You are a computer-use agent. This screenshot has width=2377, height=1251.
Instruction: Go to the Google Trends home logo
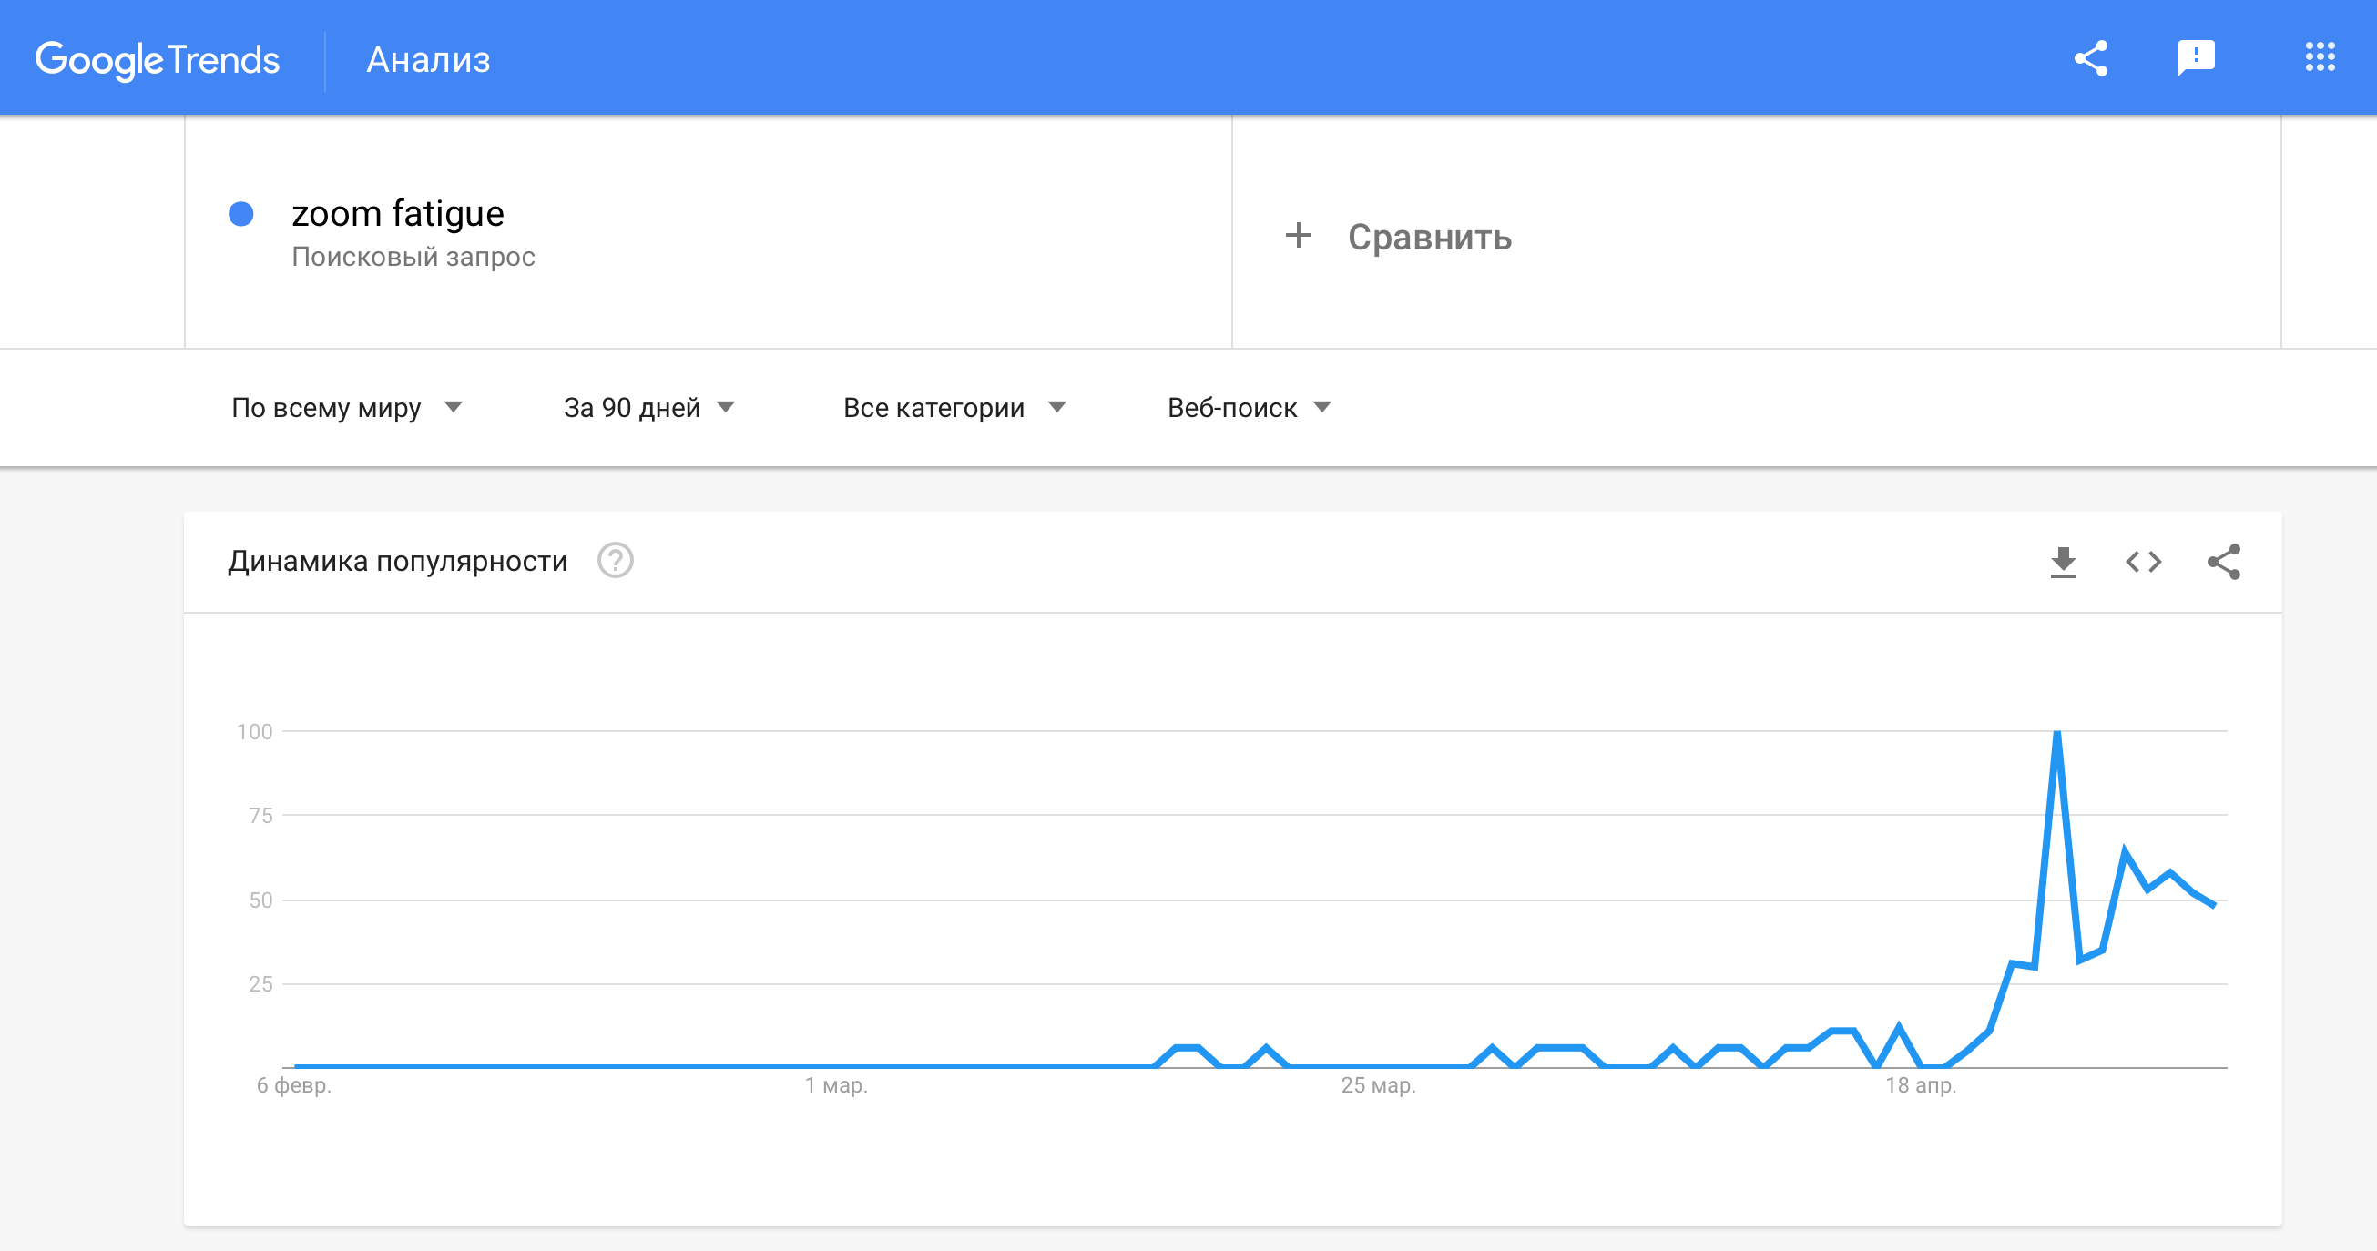click(x=157, y=60)
